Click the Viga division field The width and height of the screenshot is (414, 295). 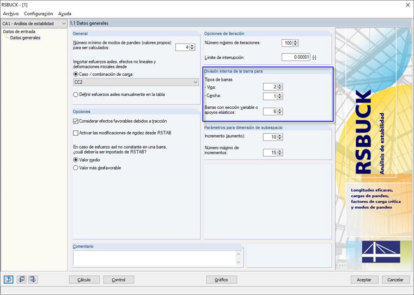click(x=270, y=87)
